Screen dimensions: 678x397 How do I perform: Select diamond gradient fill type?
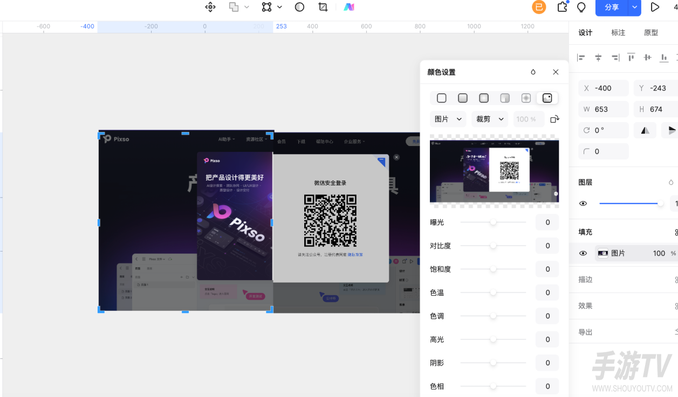(x=526, y=98)
